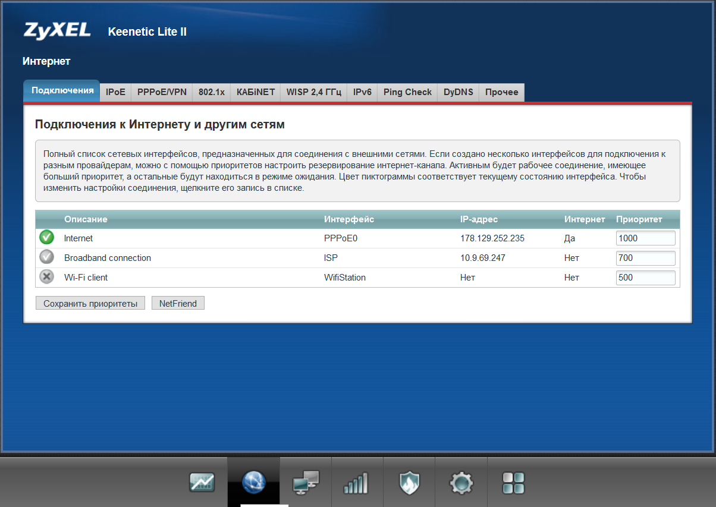Open the Broadband connection row
716x507 pixels.
click(357, 258)
